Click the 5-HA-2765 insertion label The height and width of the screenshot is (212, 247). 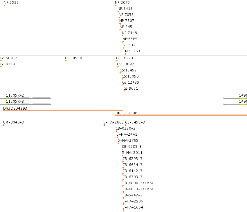pos(128,141)
